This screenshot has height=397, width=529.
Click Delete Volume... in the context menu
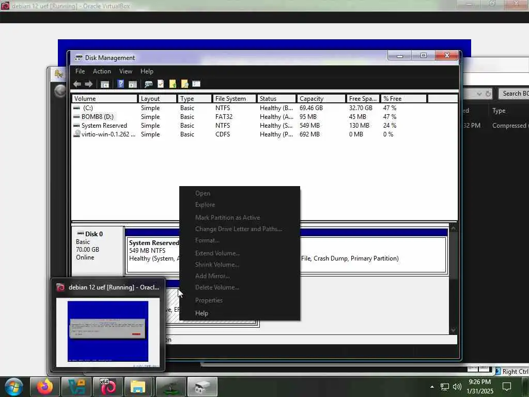(x=217, y=287)
